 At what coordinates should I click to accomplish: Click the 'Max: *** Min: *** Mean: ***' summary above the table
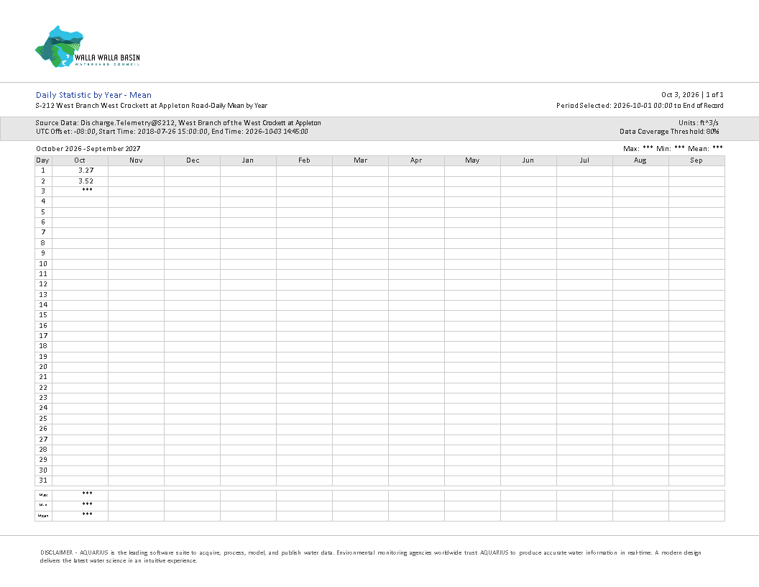(x=673, y=148)
